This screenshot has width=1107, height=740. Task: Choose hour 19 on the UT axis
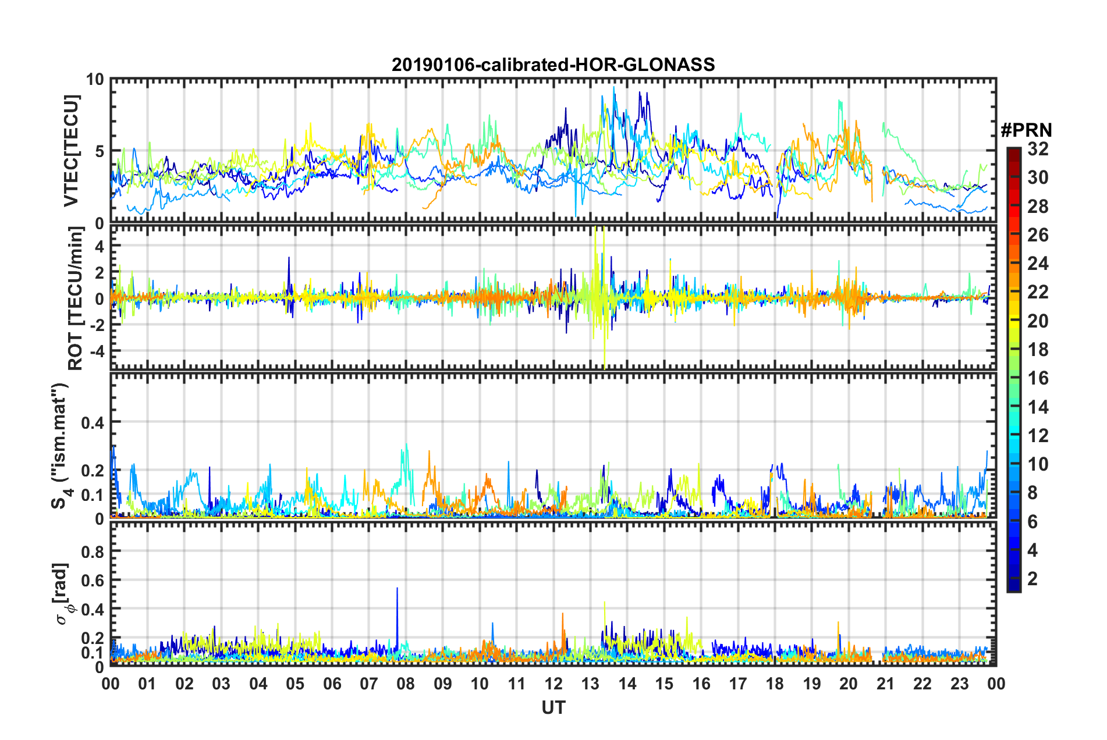tap(812, 683)
